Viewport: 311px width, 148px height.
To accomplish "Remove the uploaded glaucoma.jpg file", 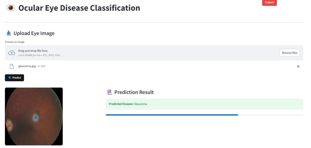I will pos(298,66).
